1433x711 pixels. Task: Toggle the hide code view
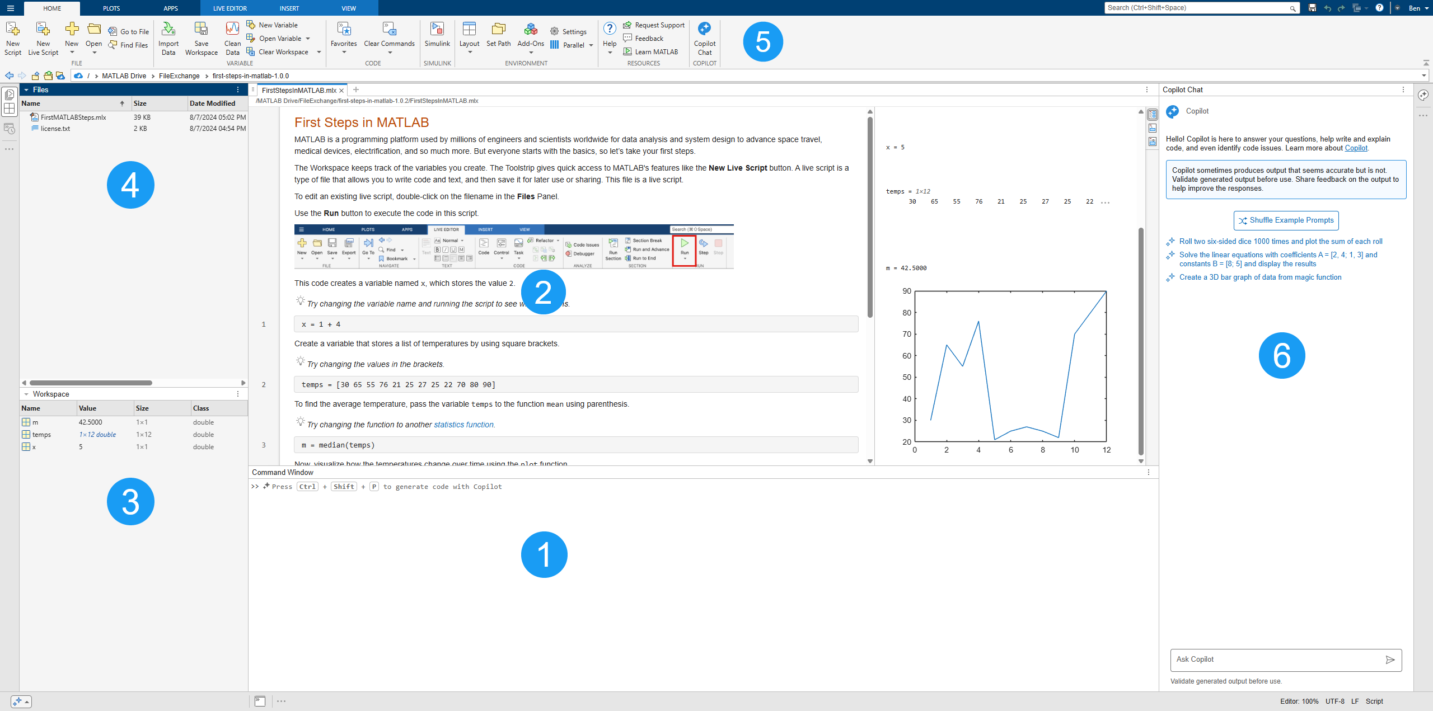(1152, 142)
